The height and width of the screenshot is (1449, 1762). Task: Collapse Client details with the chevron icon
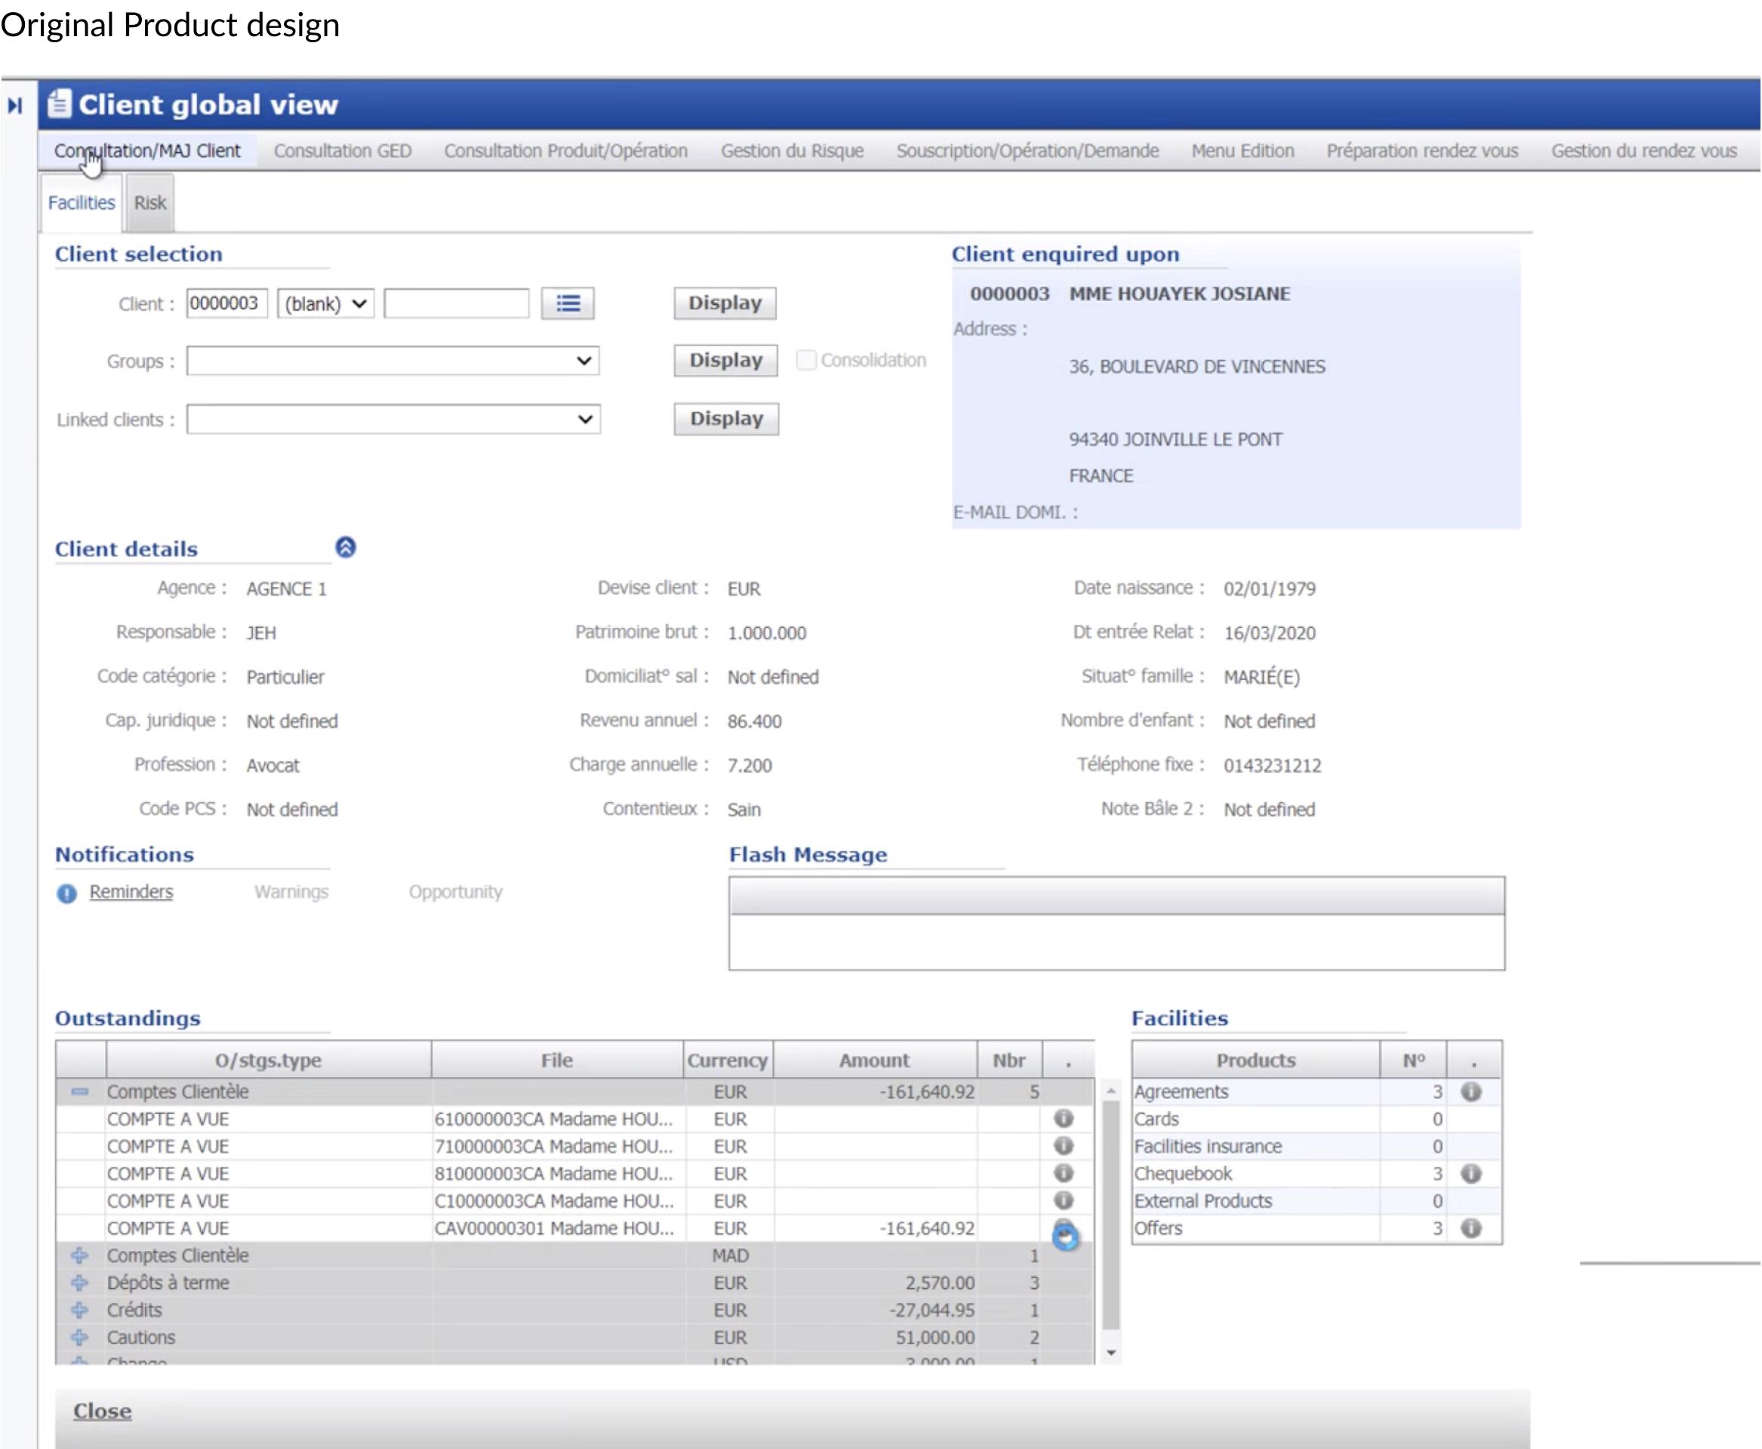coord(346,548)
